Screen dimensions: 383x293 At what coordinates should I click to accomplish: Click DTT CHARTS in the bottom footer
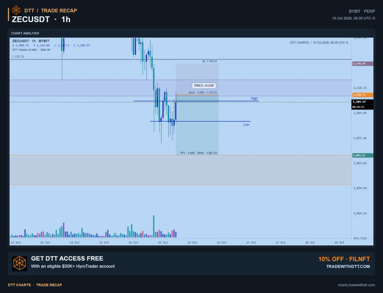[x=19, y=285]
